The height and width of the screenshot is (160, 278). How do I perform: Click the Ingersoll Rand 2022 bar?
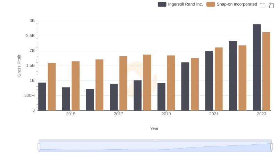(x=233, y=76)
